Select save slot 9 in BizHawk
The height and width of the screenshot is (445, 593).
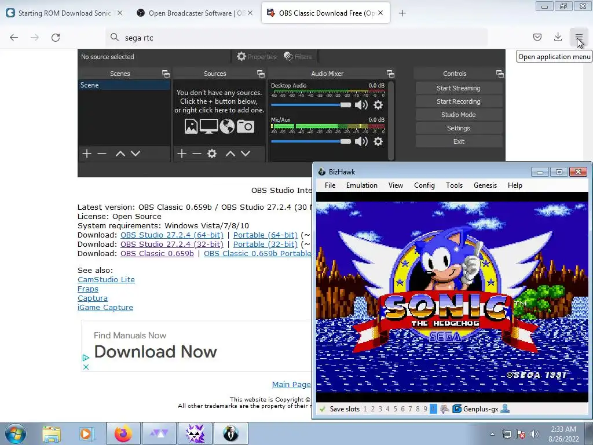[425, 409]
